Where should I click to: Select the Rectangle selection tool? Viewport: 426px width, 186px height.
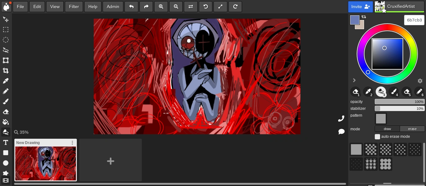click(x=6, y=30)
